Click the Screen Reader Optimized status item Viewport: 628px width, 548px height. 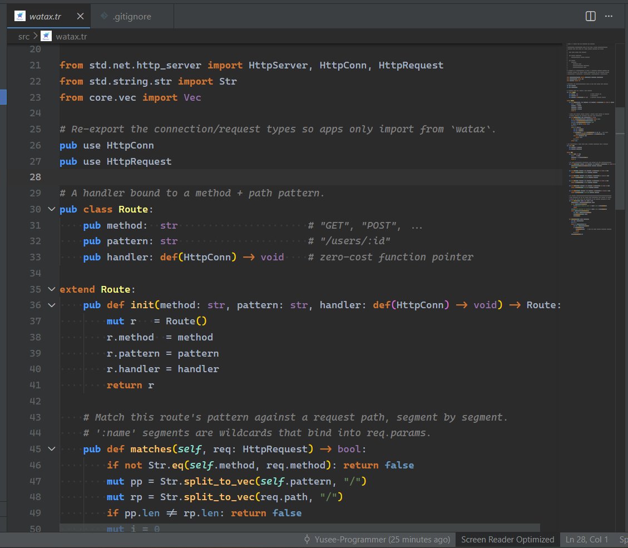[507, 540]
